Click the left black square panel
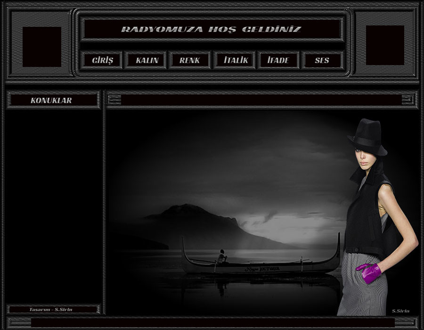This screenshot has height=330, width=424. pos(42,47)
